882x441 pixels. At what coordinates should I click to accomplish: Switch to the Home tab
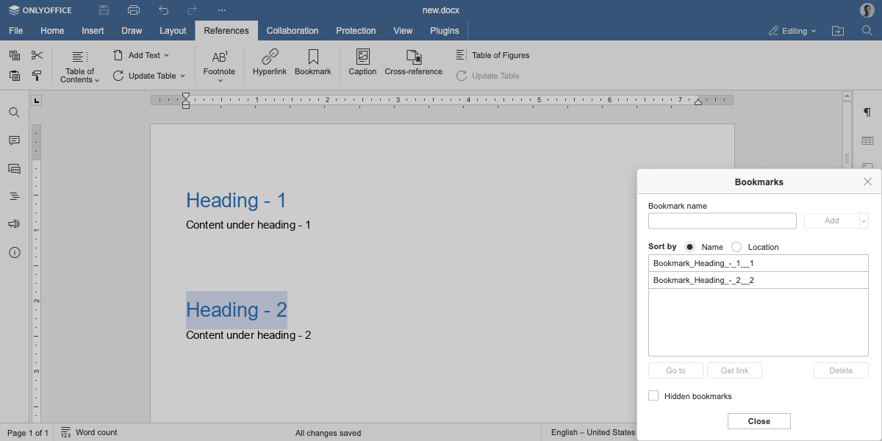52,31
